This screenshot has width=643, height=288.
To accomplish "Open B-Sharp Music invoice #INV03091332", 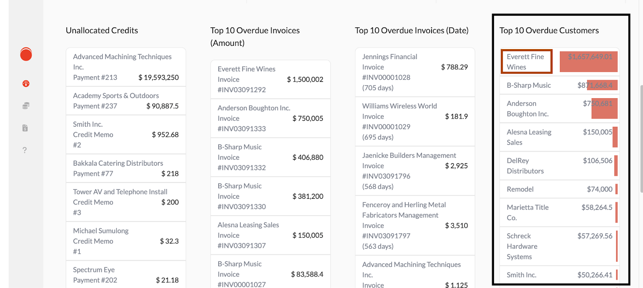I will [270, 158].
